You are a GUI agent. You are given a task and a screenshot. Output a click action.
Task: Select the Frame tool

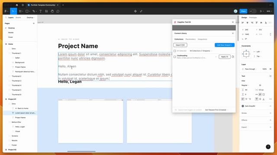click(20, 11)
